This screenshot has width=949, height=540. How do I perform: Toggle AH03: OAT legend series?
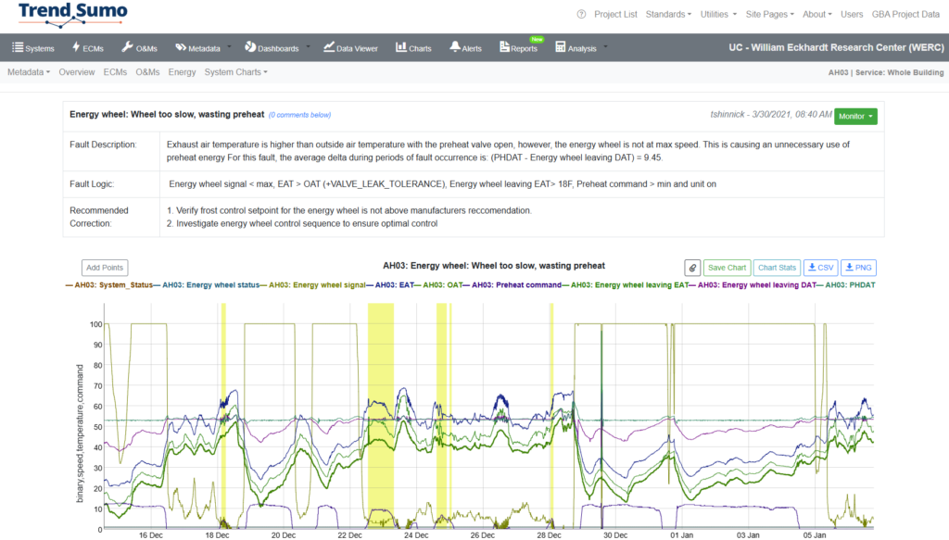438,284
